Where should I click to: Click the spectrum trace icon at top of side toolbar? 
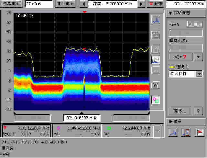click(156, 20)
